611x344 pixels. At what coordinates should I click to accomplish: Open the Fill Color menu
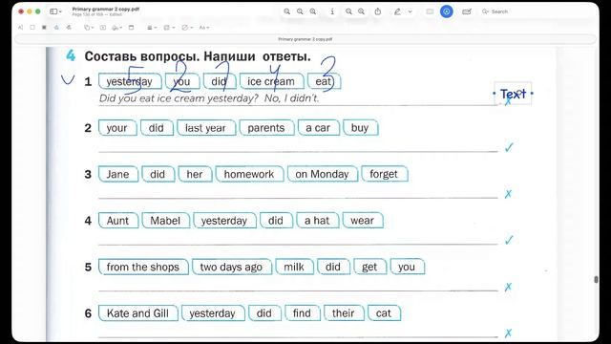187,28
